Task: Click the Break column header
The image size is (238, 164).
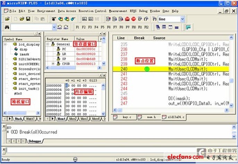Action: click(x=139, y=38)
